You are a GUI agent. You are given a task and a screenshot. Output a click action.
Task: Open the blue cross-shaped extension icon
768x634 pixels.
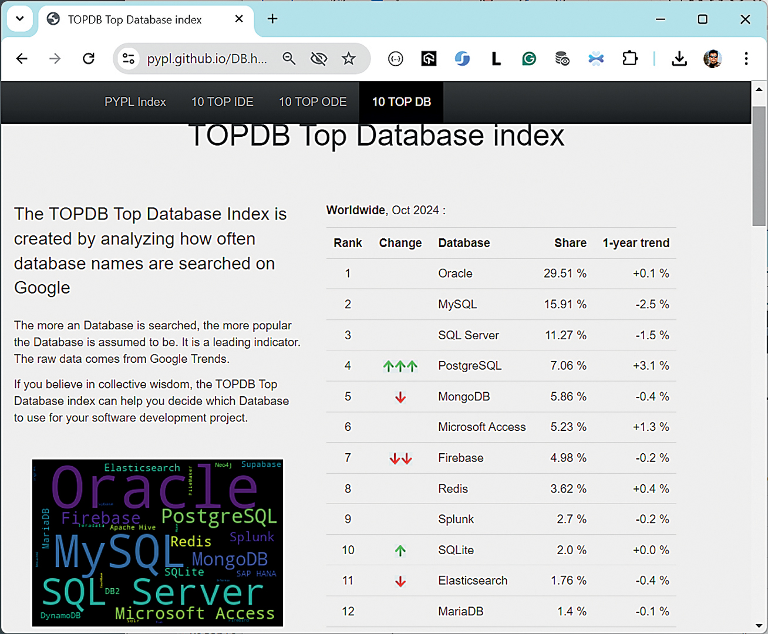[x=596, y=59]
